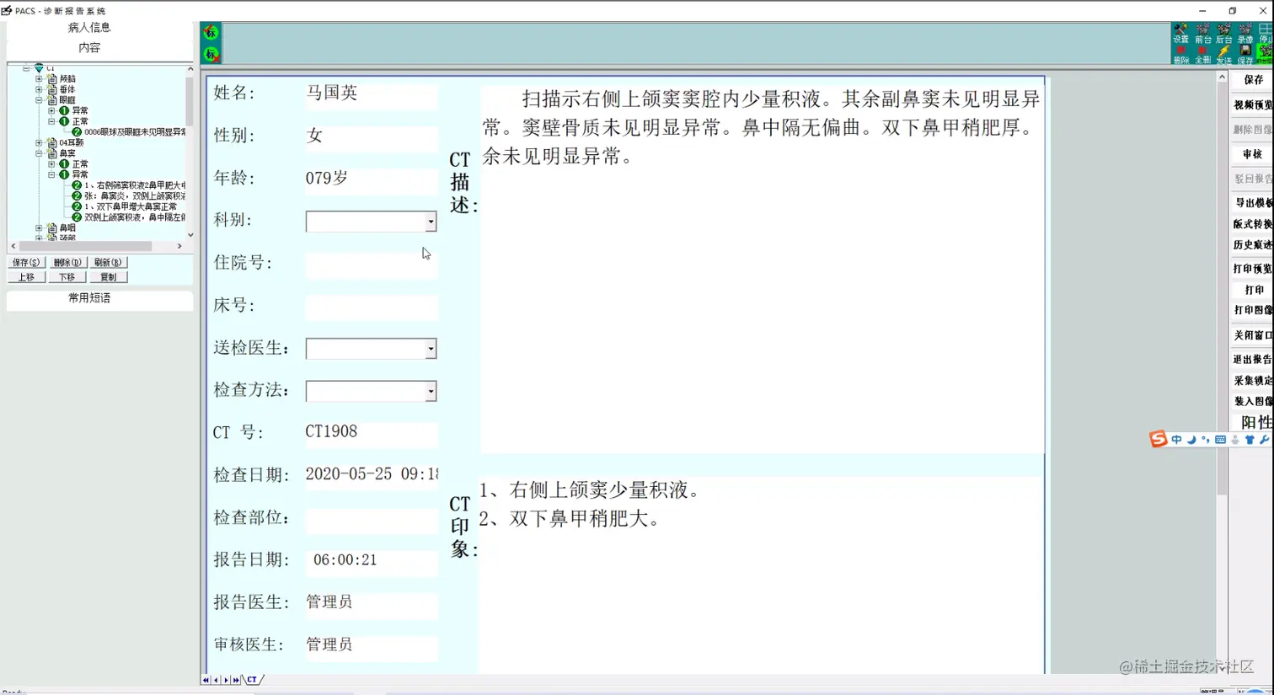Open the 送检医生 referring doctor dropdown
This screenshot has width=1274, height=695.
tap(431, 349)
